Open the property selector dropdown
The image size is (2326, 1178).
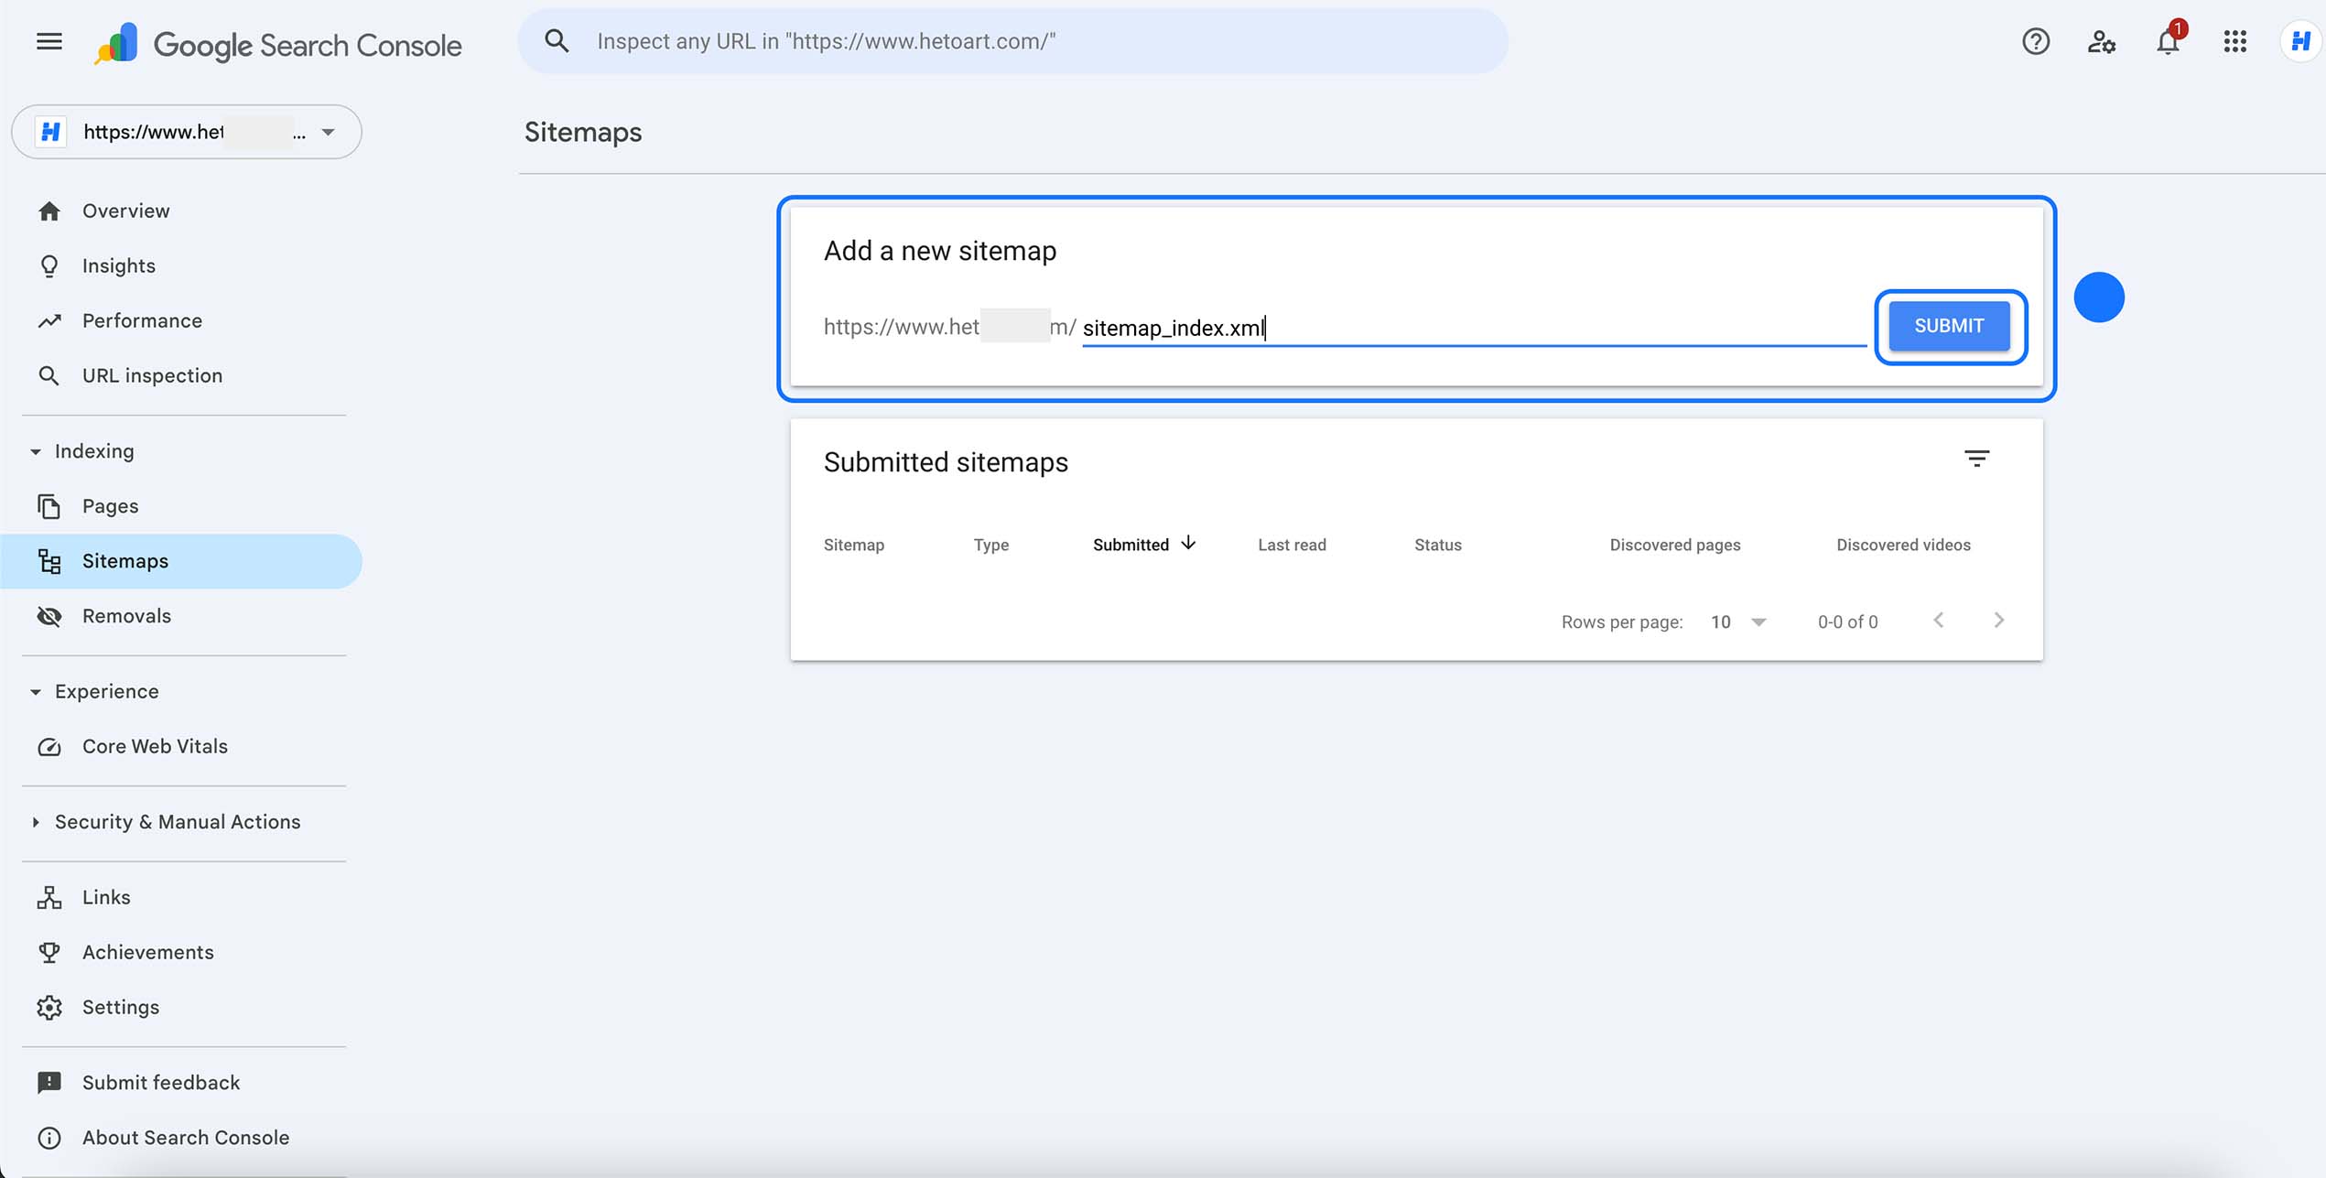coord(328,132)
